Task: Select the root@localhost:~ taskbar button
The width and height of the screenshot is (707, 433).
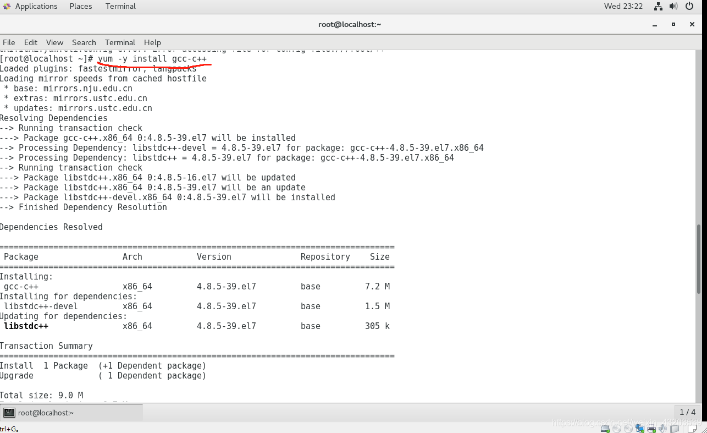Action: pyautogui.click(x=71, y=412)
